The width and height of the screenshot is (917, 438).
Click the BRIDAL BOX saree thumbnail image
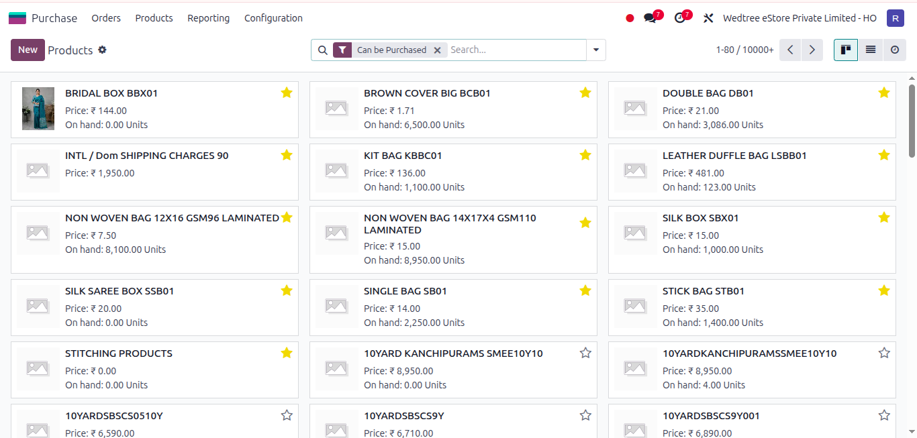tap(38, 108)
